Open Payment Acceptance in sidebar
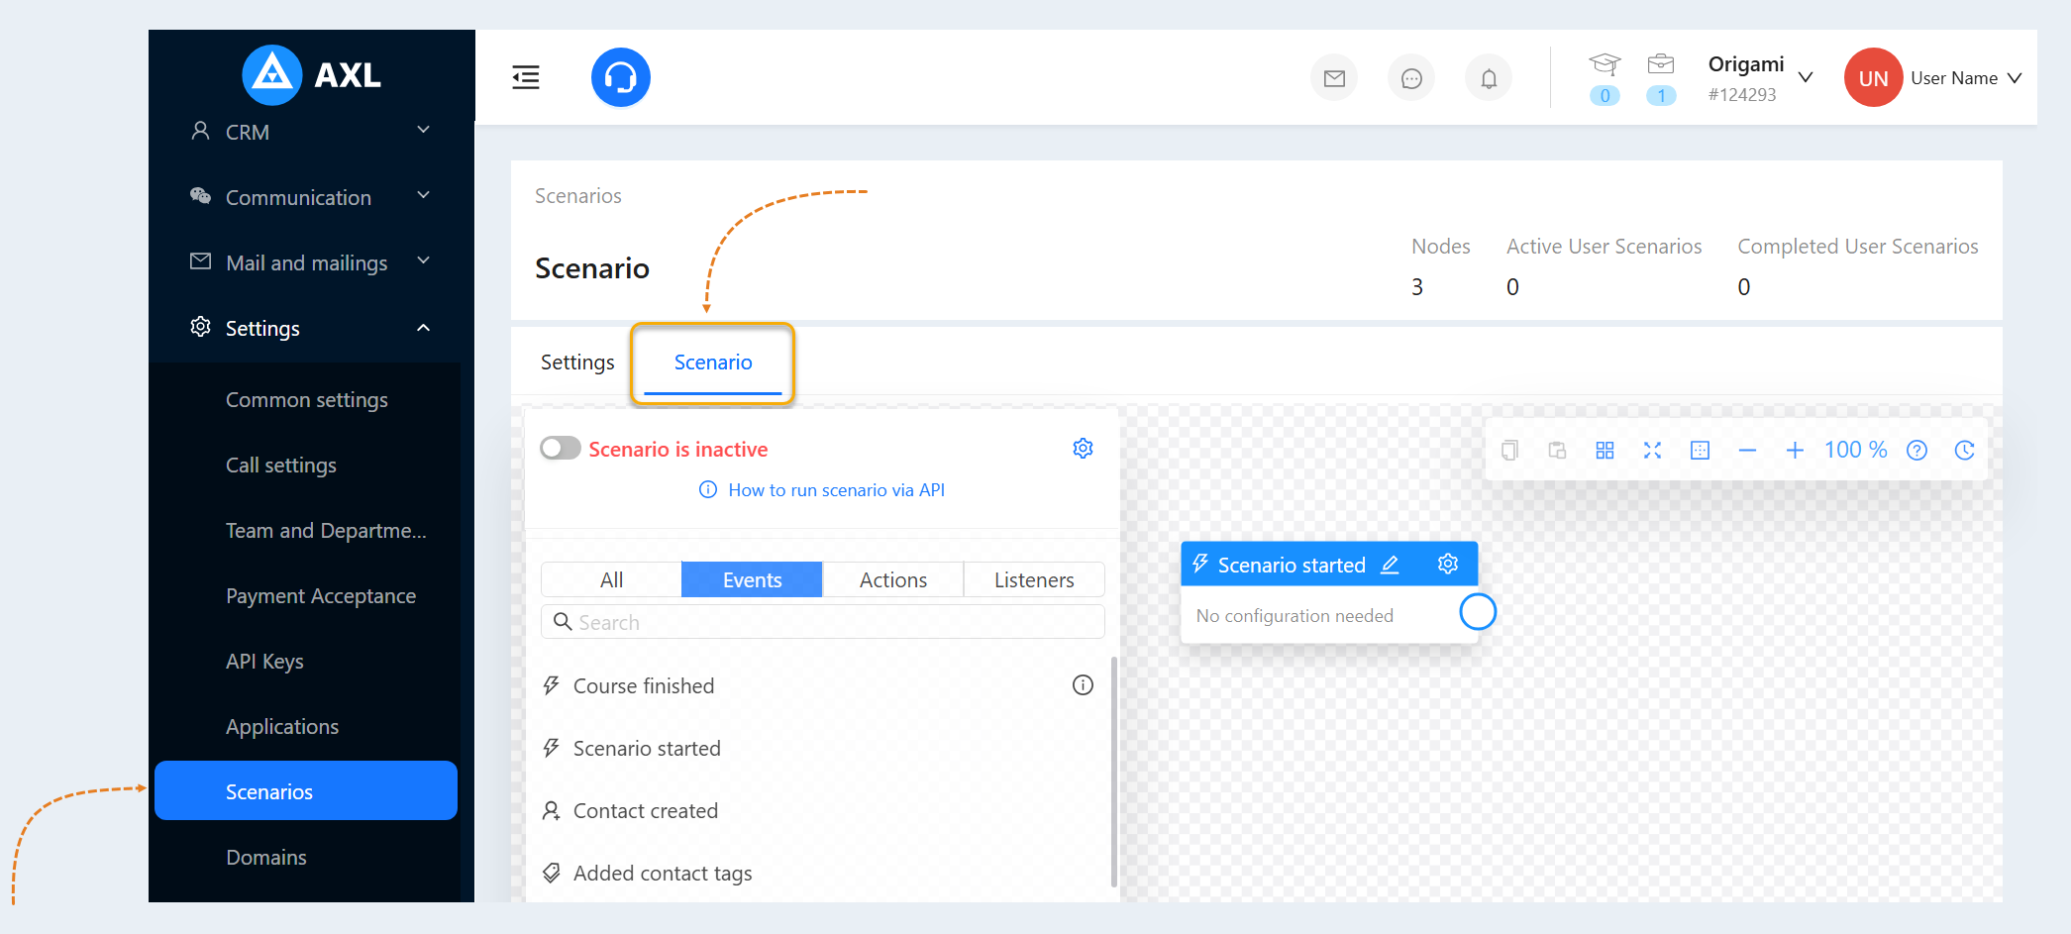The image size is (2071, 934). click(307, 595)
